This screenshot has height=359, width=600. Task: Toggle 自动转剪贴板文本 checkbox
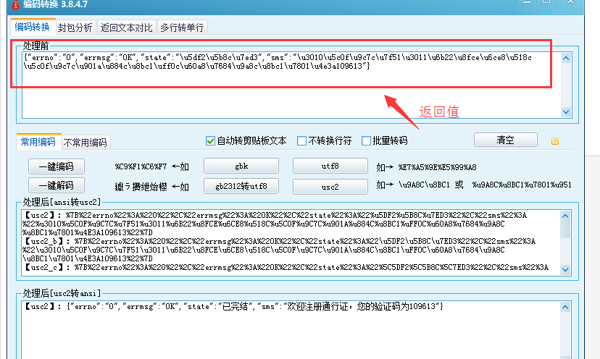point(210,140)
